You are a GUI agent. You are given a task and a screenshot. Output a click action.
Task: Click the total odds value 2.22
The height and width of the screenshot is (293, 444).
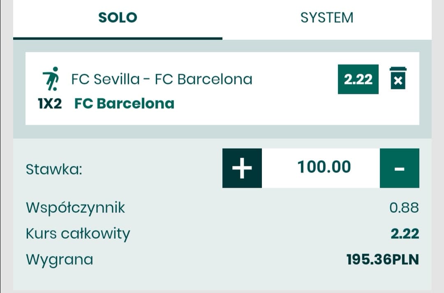pyautogui.click(x=405, y=234)
